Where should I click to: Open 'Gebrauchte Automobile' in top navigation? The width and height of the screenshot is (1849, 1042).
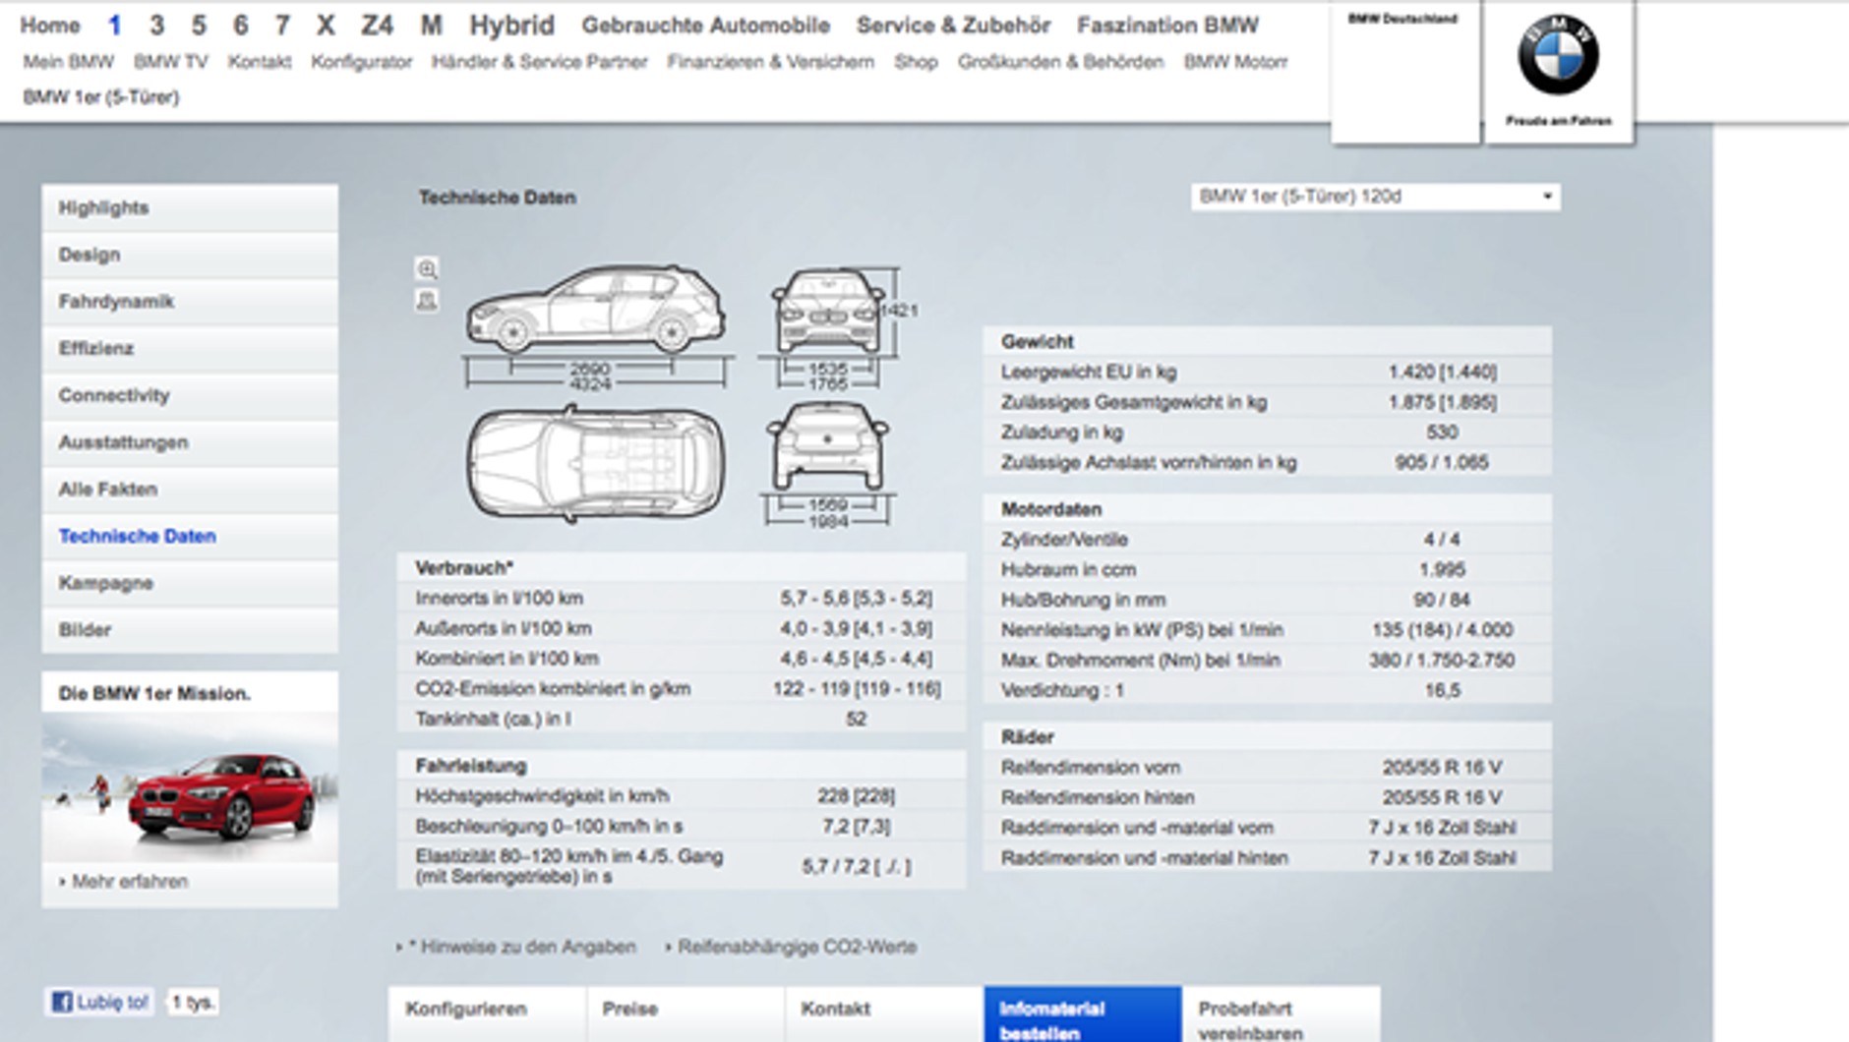705,26
